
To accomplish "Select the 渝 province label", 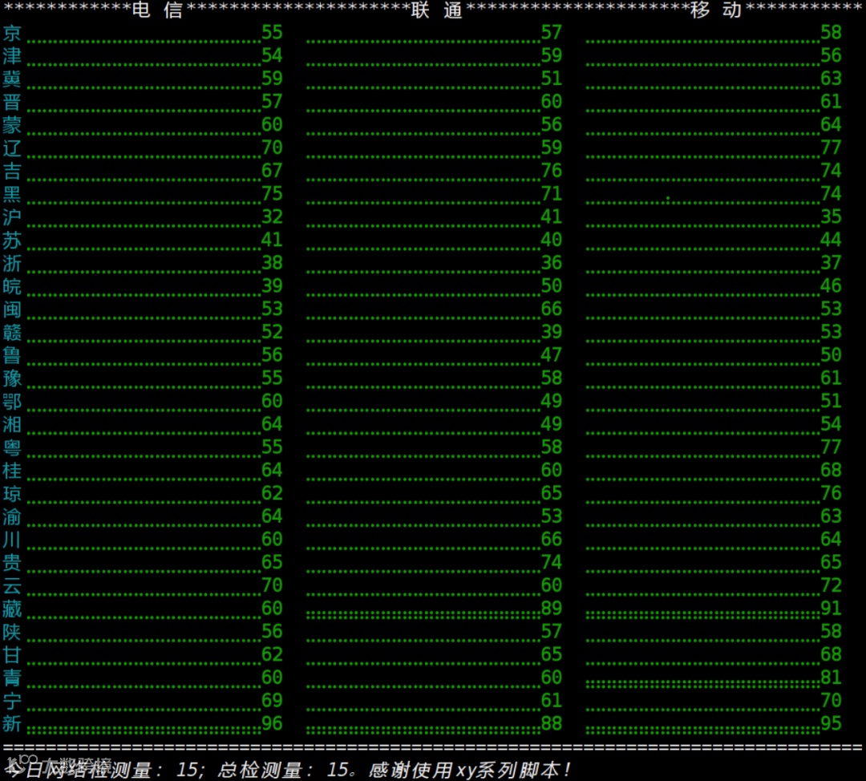I will pos(12,516).
